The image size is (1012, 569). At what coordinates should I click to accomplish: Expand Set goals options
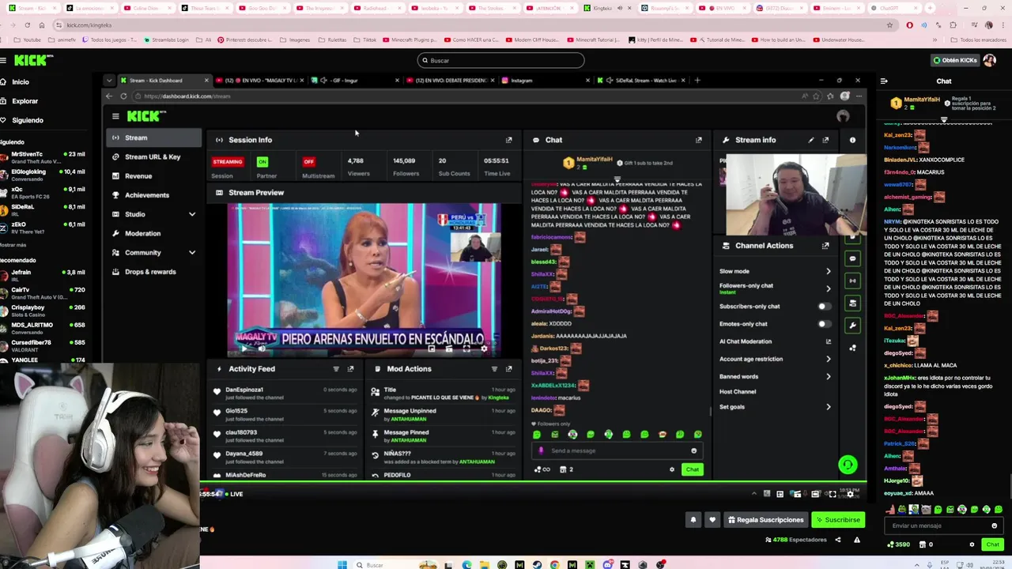tap(828, 407)
